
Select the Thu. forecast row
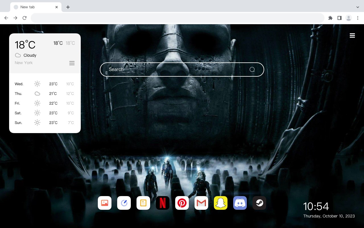pyautogui.click(x=45, y=93)
